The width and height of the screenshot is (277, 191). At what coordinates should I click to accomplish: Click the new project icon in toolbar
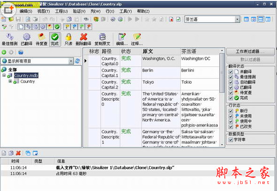(x=4, y=19)
